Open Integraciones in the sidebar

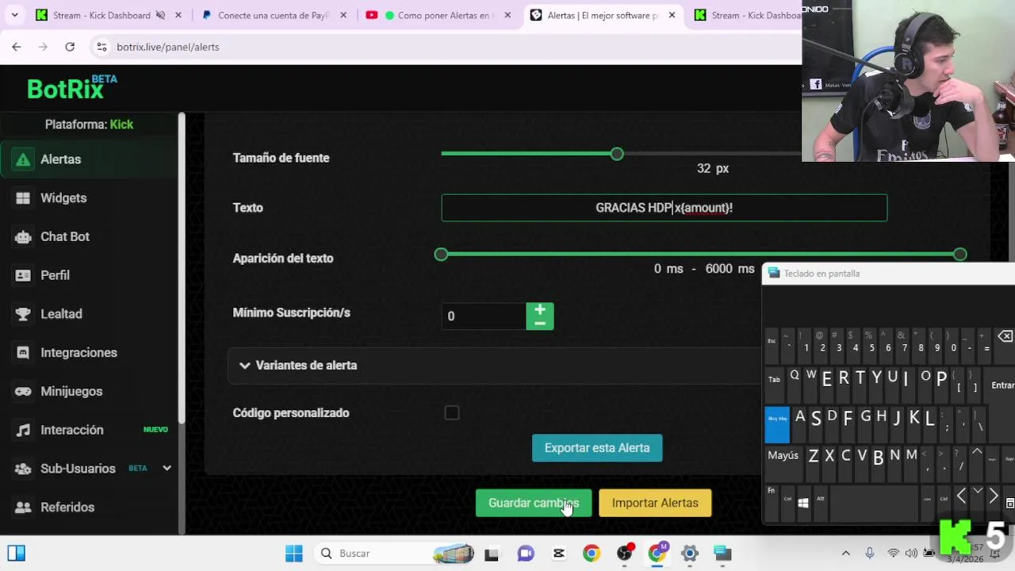89,352
